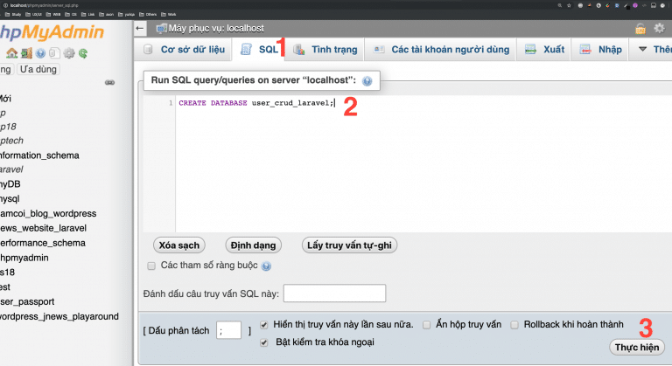
Task: Click the server icon beside Máy phục vụ
Action: (x=161, y=29)
